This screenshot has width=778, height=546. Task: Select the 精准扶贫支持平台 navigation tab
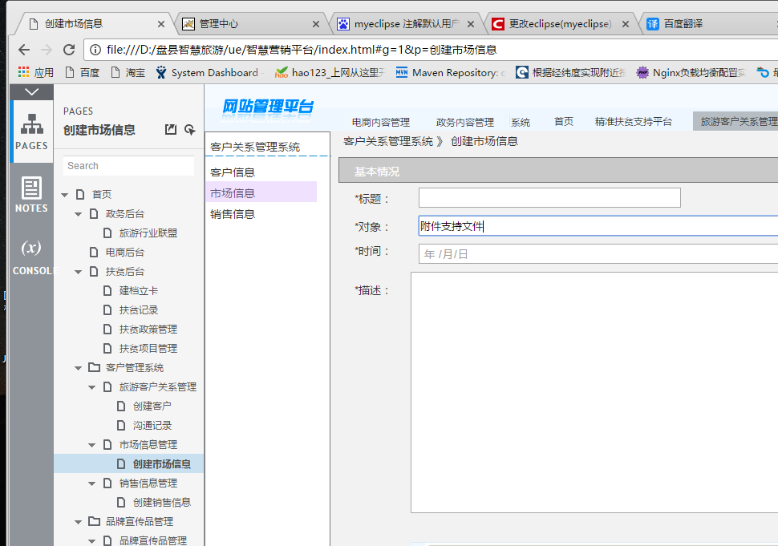point(633,122)
